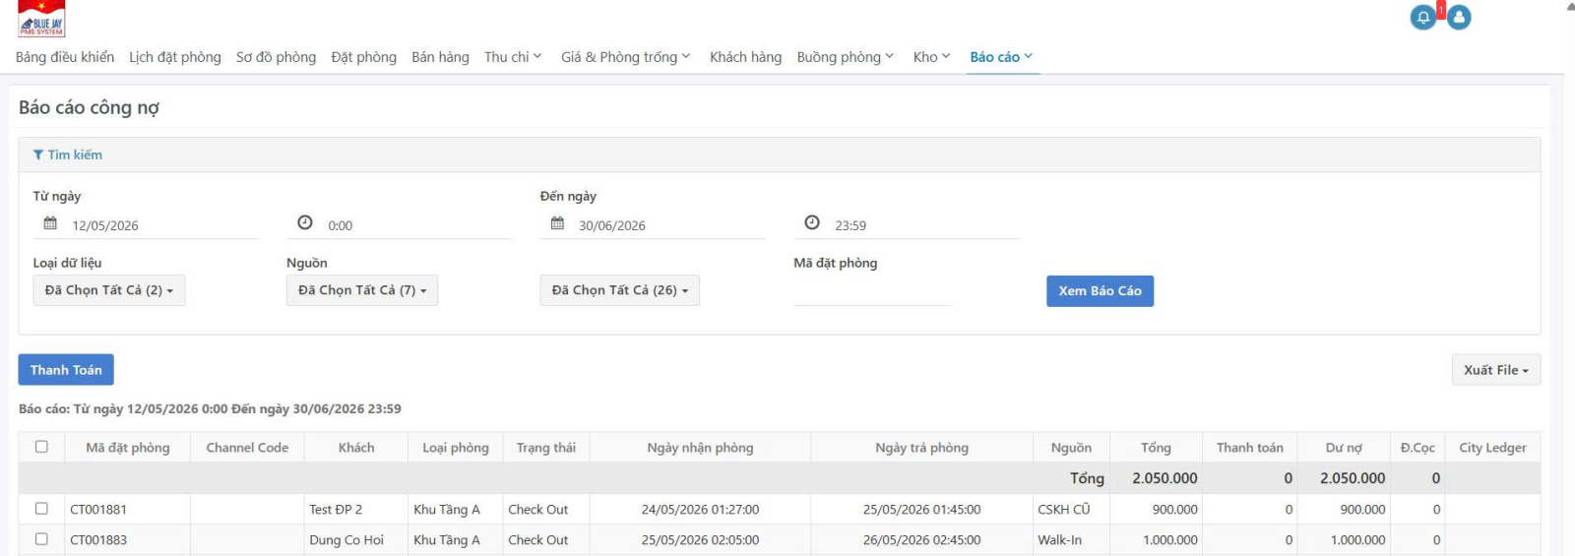Image resolution: width=1575 pixels, height=556 pixels.
Task: Click the Ngày trả phòng column header
Action: point(921,448)
